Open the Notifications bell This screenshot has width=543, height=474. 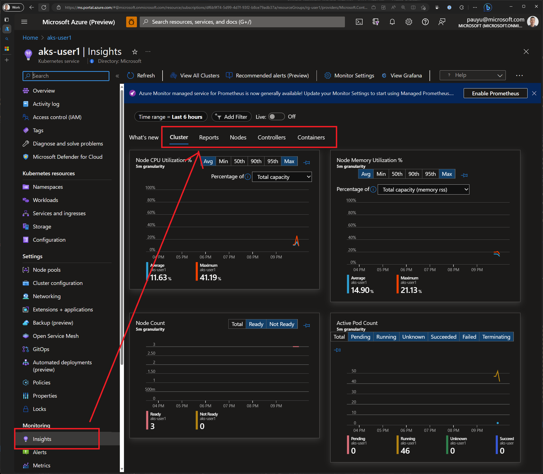(392, 22)
